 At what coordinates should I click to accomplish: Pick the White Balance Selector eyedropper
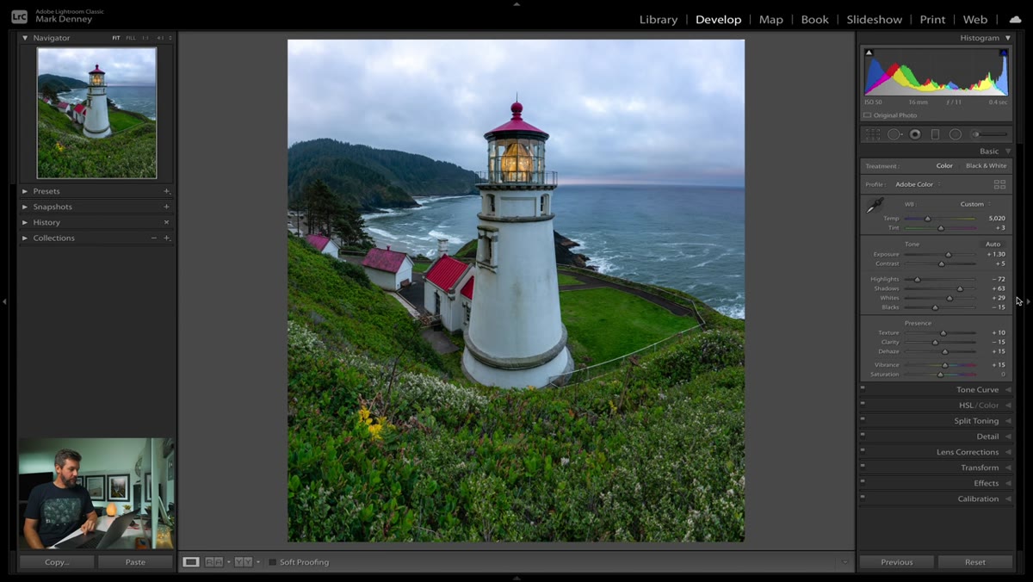coord(875,205)
